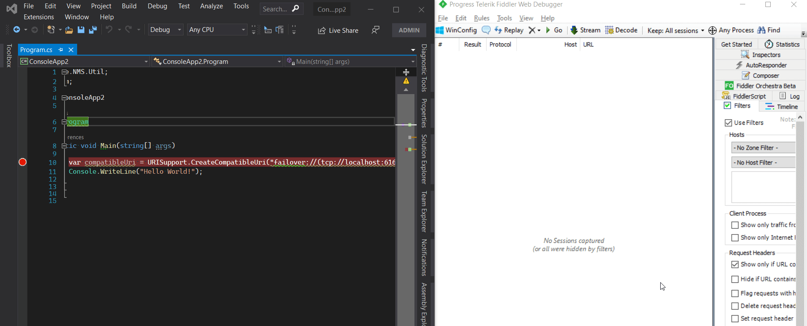Click the warning triangle above editor scrollbar
807x326 pixels.
(x=406, y=81)
